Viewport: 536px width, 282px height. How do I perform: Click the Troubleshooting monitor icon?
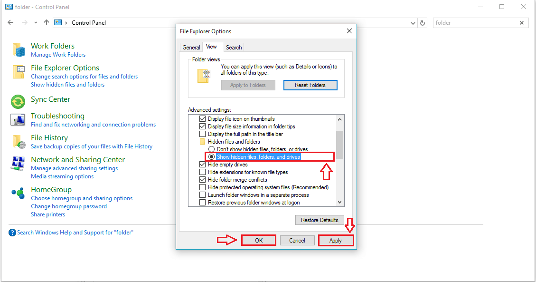click(18, 120)
